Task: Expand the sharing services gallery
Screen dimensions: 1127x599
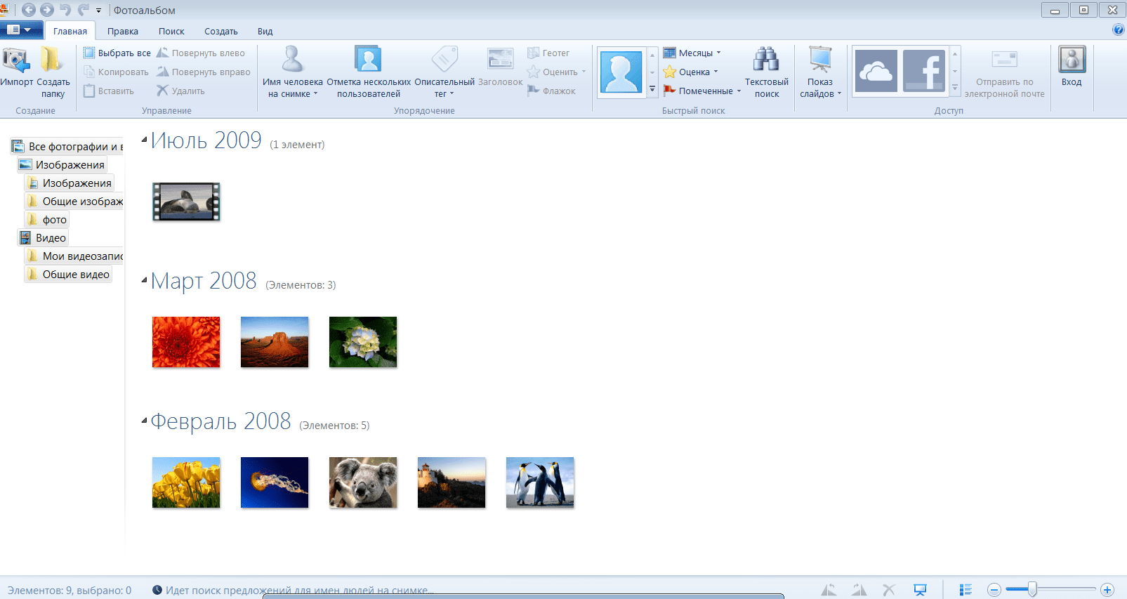Action: point(955,88)
